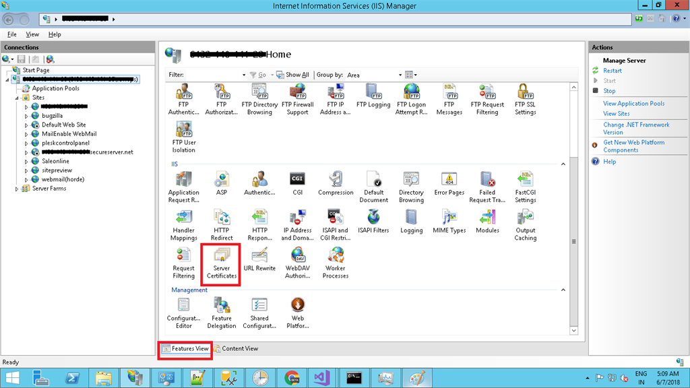Open FastCGI Settings icon
Image resolution: width=690 pixels, height=388 pixels.
coord(526,187)
